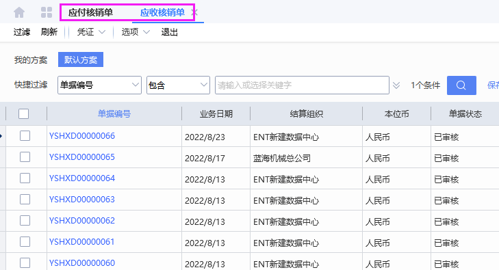Focus the keyword search input field
Image resolution: width=499 pixels, height=270 pixels.
302,85
